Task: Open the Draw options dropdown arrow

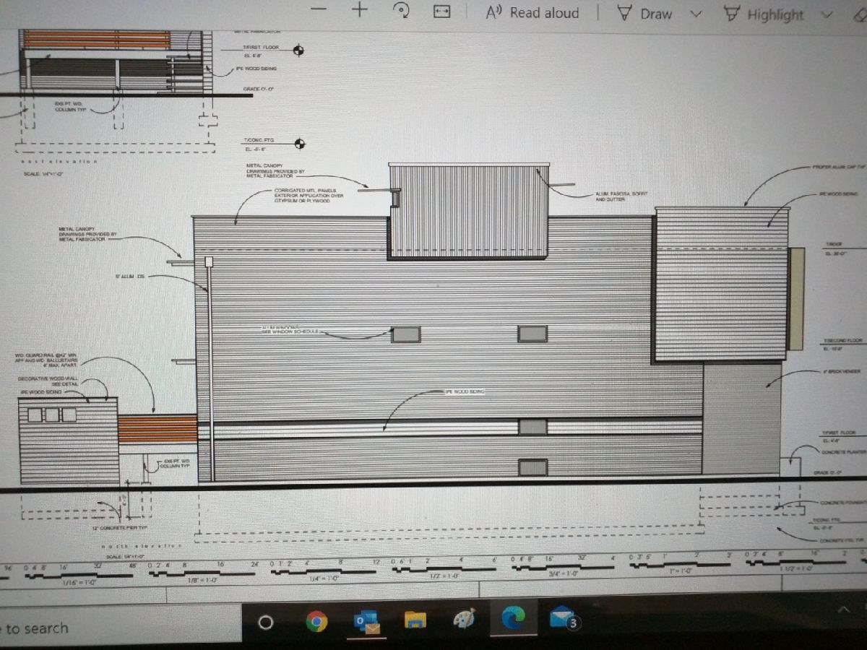Action: [x=696, y=14]
